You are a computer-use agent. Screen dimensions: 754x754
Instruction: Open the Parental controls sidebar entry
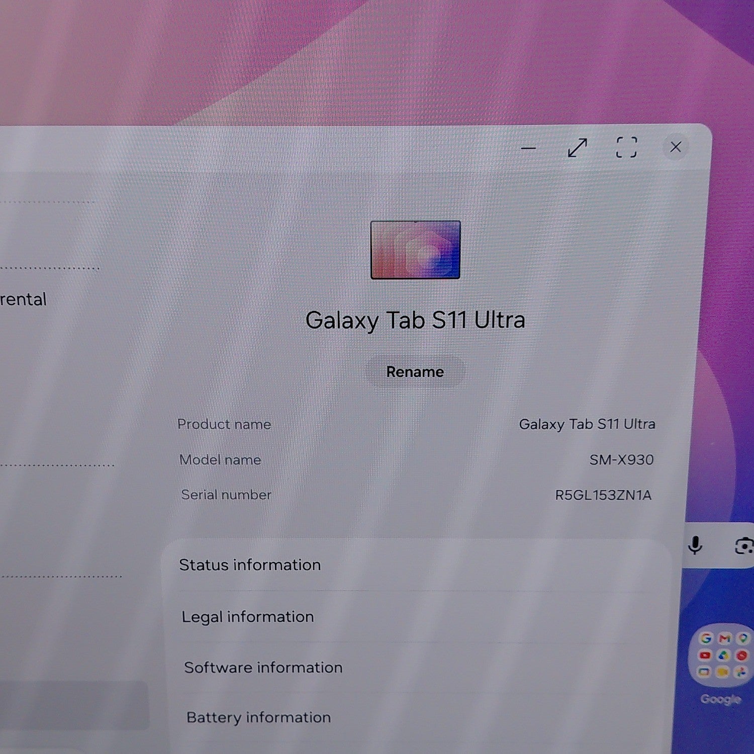click(23, 300)
